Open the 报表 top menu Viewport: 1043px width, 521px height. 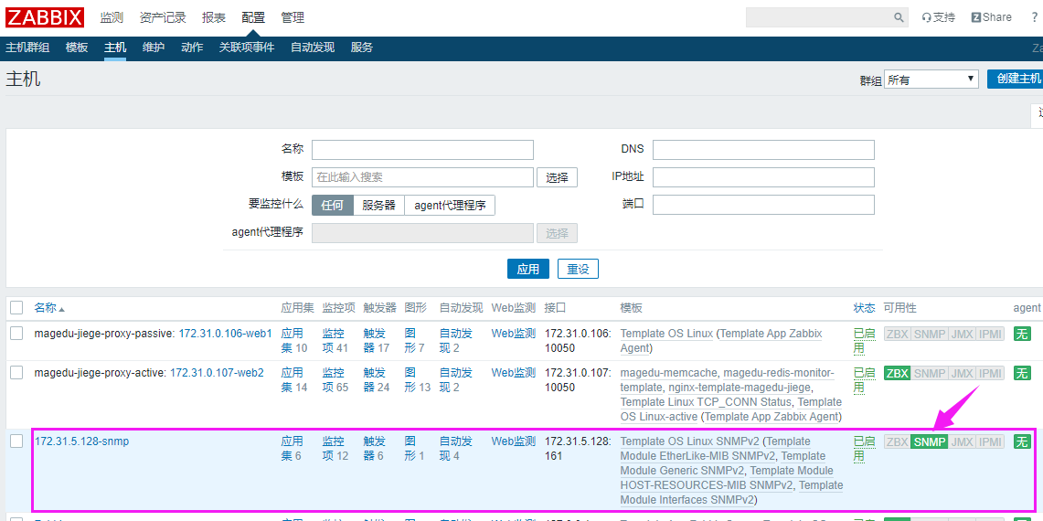click(214, 17)
